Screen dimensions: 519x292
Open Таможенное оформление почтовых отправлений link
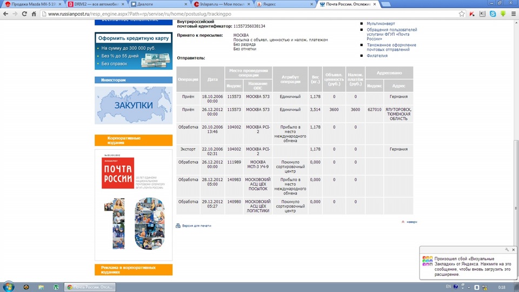click(391, 48)
